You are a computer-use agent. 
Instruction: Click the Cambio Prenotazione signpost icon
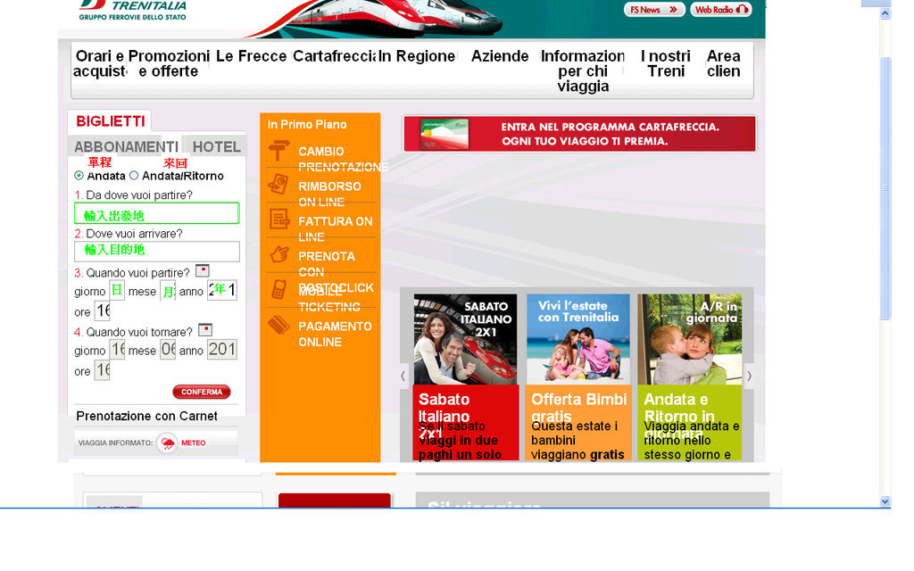(278, 150)
